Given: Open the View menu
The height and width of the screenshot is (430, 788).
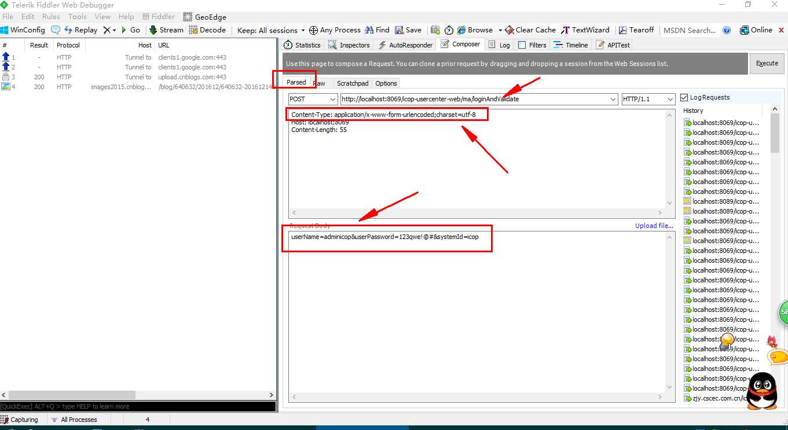Looking at the screenshot, I should click(x=102, y=17).
